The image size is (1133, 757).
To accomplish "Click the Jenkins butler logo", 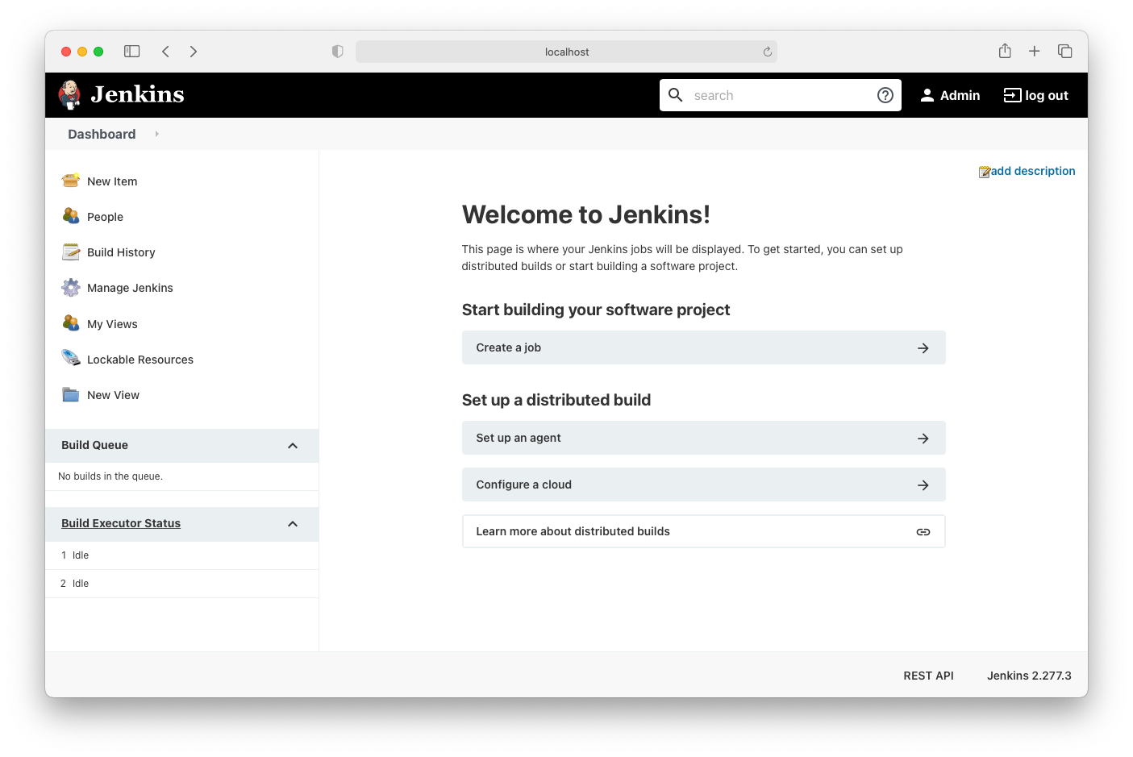I will tap(70, 94).
